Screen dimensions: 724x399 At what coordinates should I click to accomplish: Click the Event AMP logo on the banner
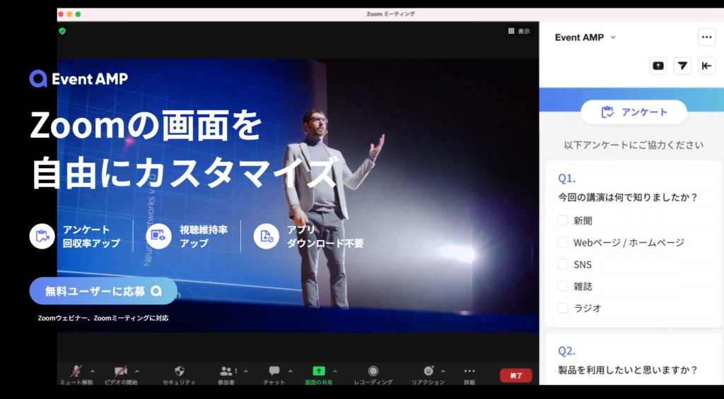pyautogui.click(x=78, y=79)
